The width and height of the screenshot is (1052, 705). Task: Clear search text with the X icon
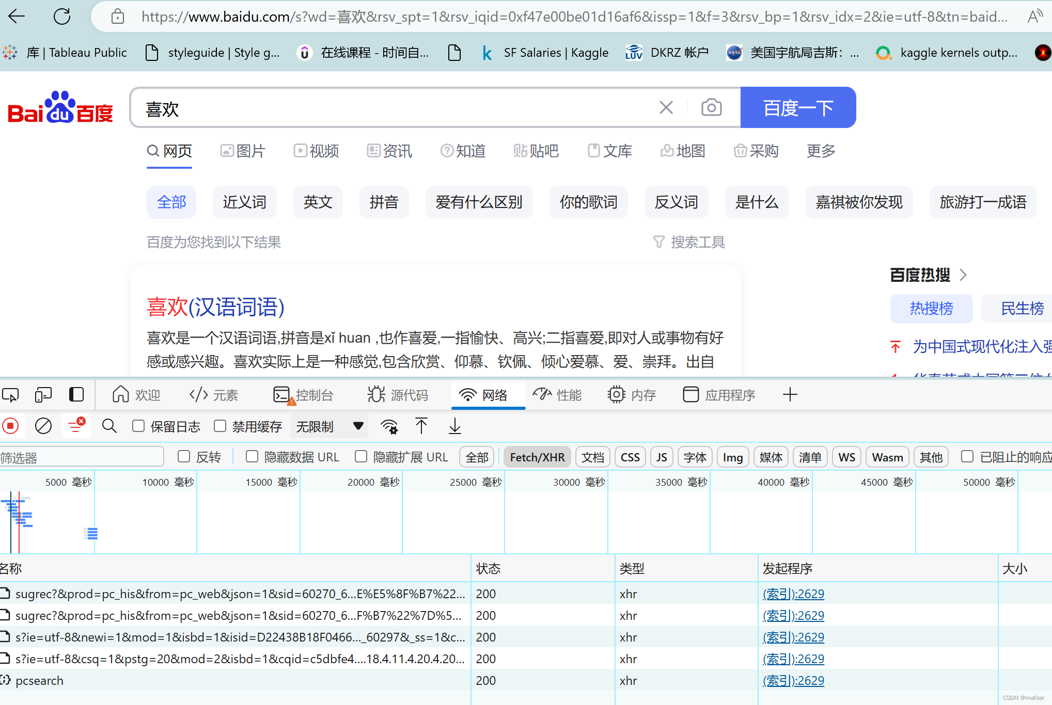[x=666, y=107]
